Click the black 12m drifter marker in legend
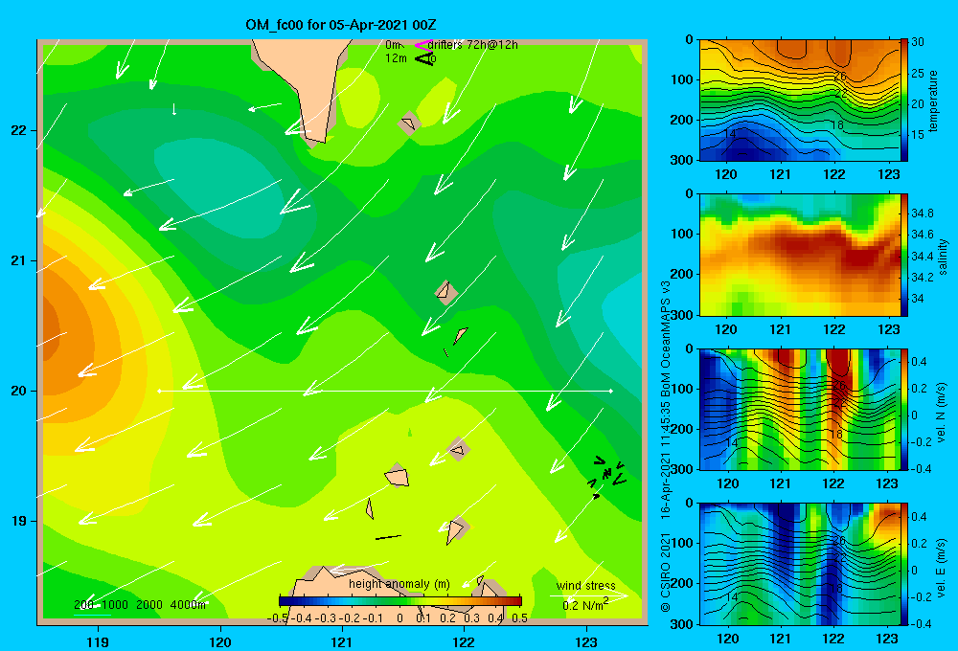This screenshot has width=958, height=651. tap(423, 58)
